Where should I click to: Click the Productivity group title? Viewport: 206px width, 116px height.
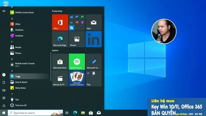pos(57,11)
